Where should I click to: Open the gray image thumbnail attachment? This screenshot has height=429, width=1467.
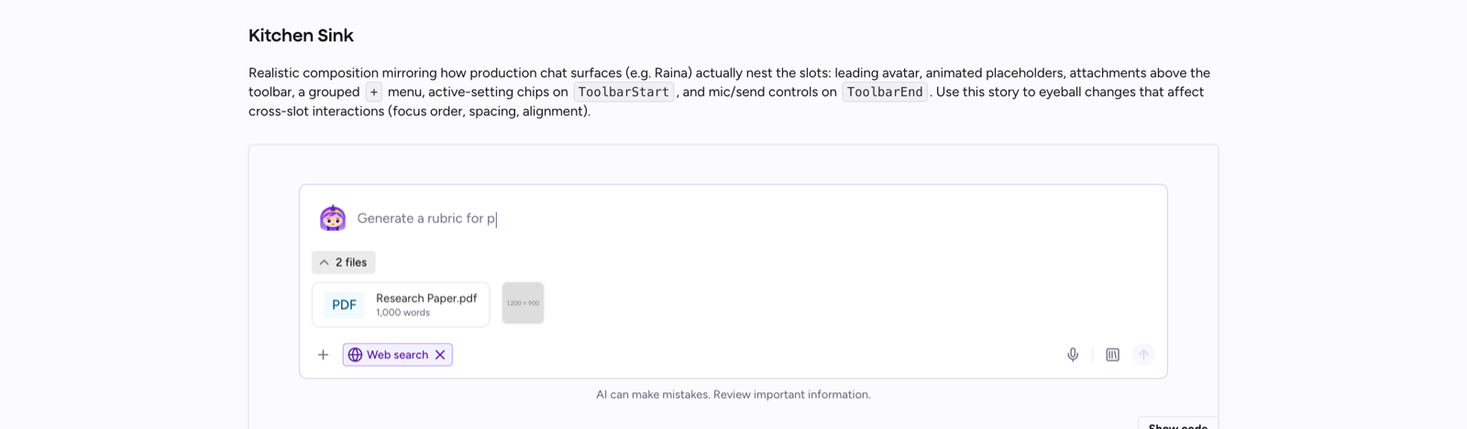pos(523,302)
